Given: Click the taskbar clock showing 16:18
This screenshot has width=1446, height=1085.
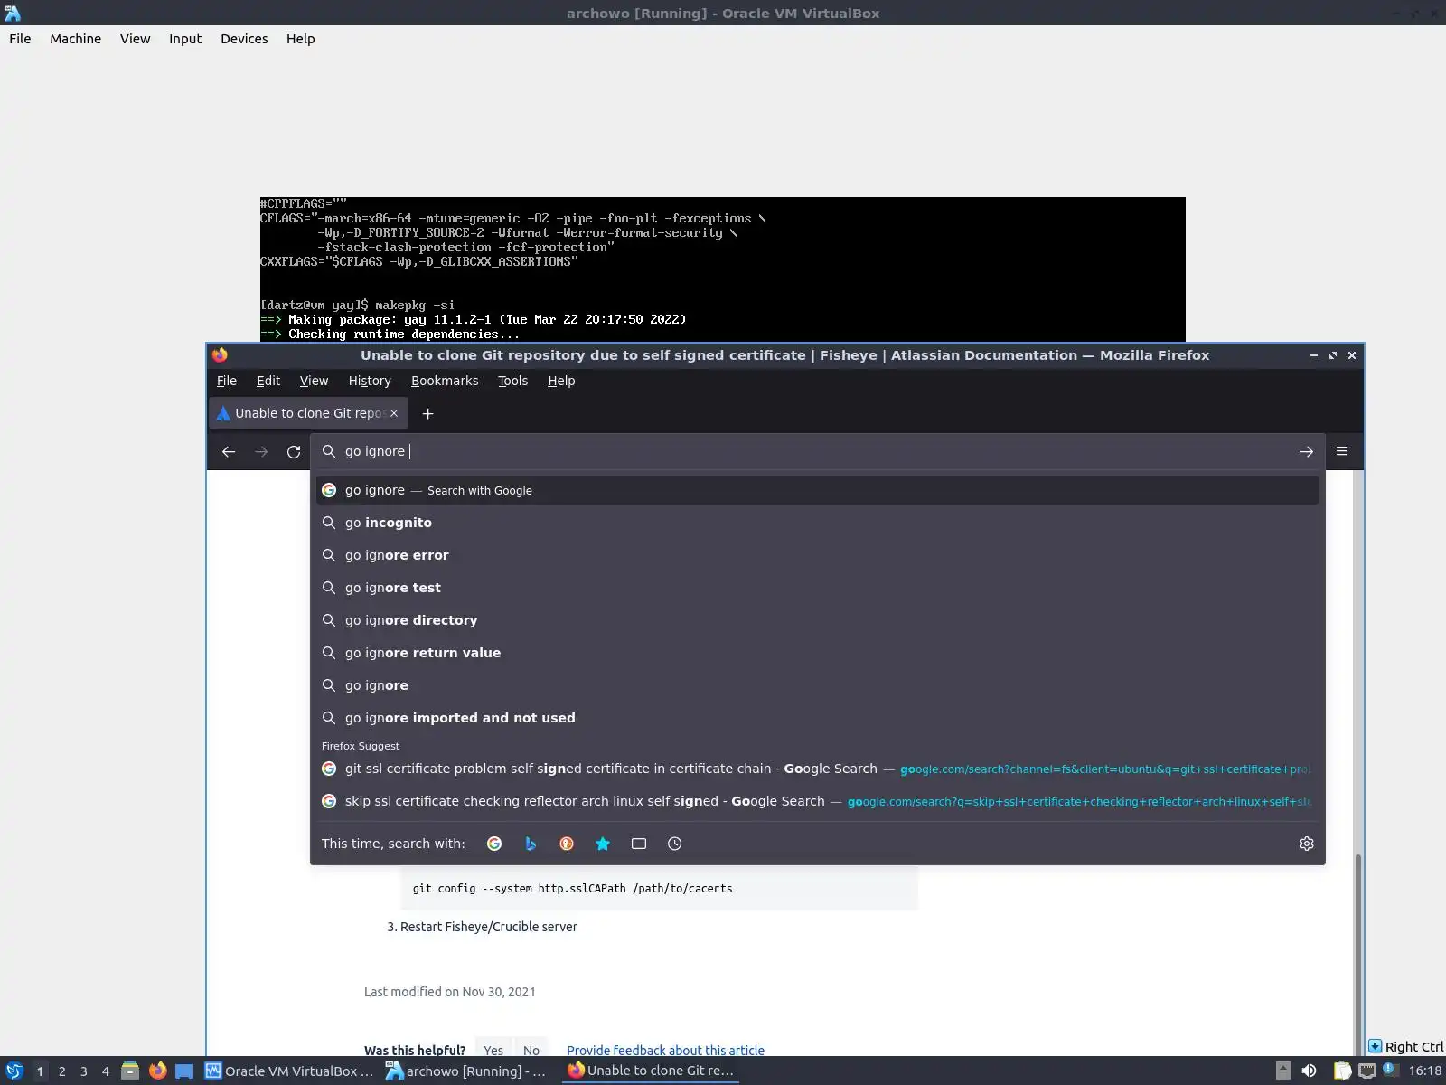Looking at the screenshot, I should (1425, 1071).
